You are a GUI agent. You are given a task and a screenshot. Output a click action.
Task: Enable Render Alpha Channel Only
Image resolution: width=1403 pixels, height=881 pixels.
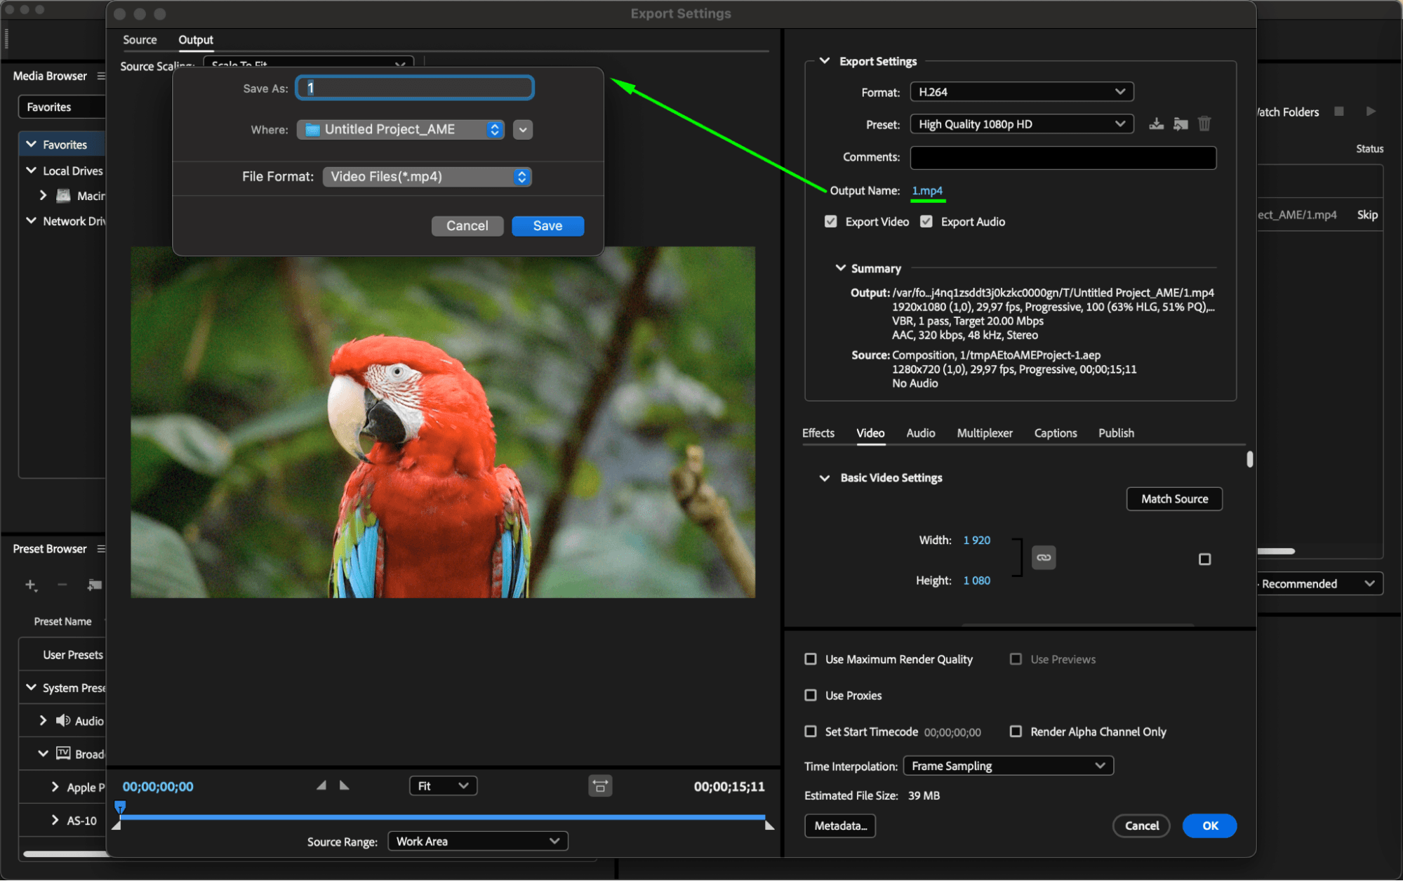[x=1016, y=731]
